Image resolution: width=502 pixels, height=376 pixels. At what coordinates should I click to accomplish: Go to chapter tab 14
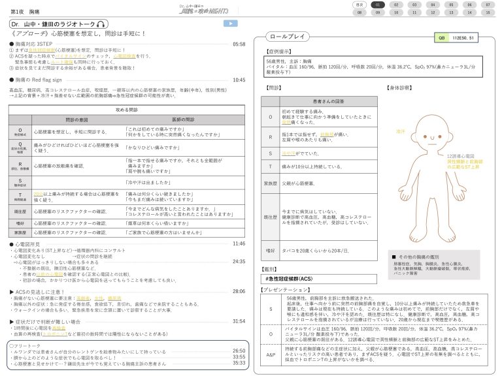click(x=470, y=12)
